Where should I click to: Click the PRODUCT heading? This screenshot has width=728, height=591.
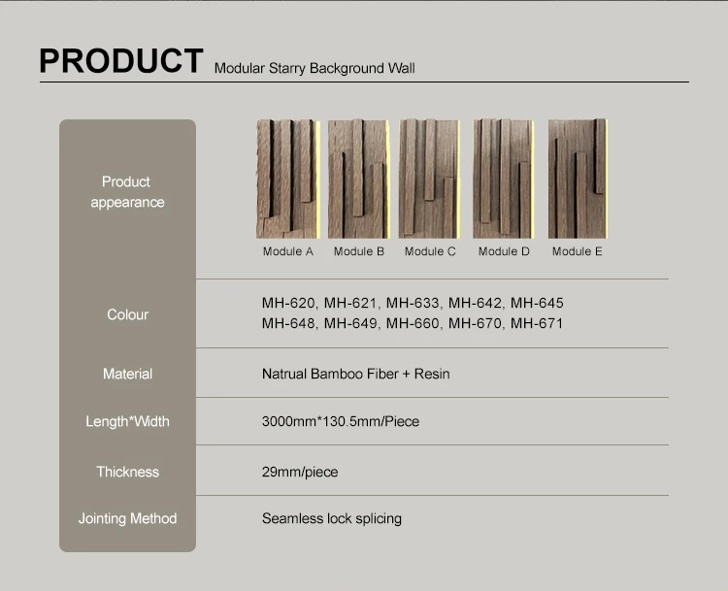tap(121, 60)
